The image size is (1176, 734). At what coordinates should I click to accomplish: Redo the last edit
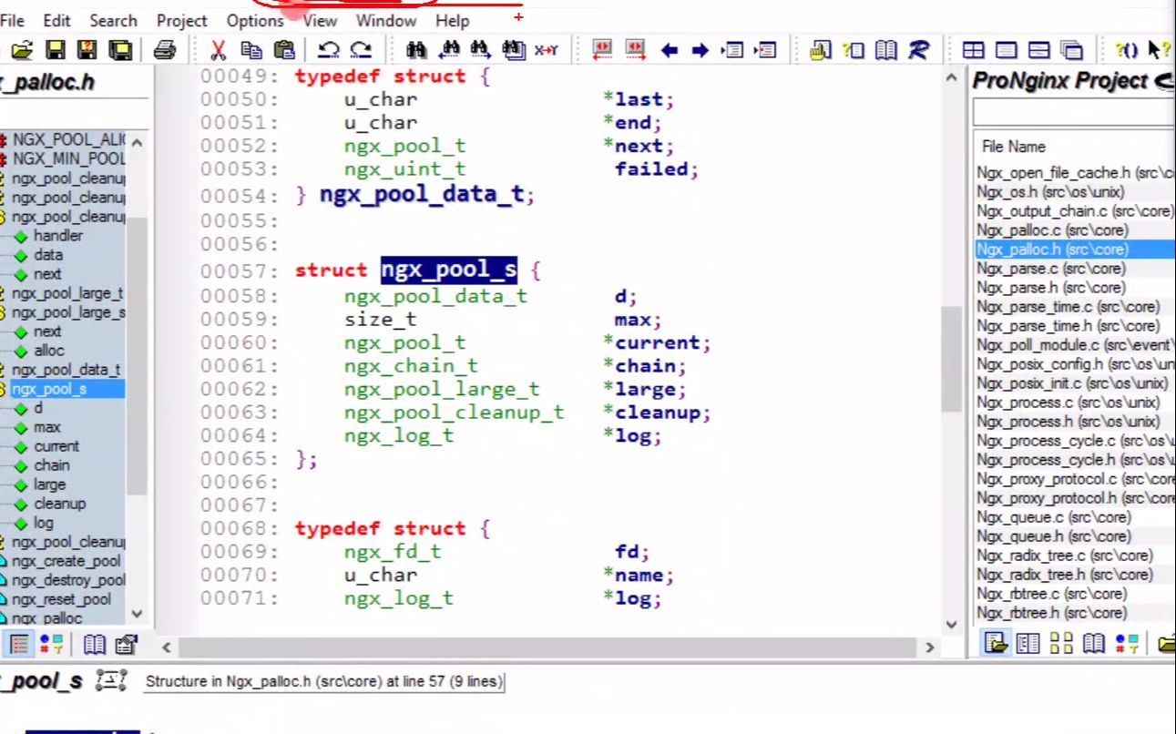coord(361,50)
